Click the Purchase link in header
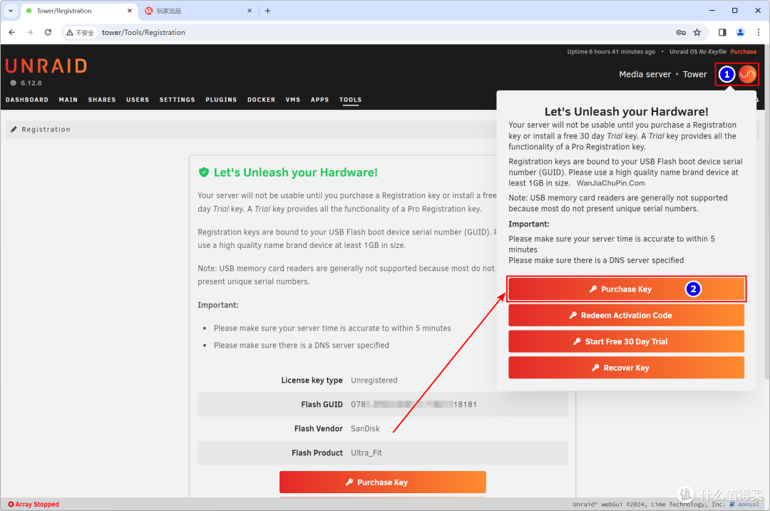770x511 pixels. pos(743,52)
